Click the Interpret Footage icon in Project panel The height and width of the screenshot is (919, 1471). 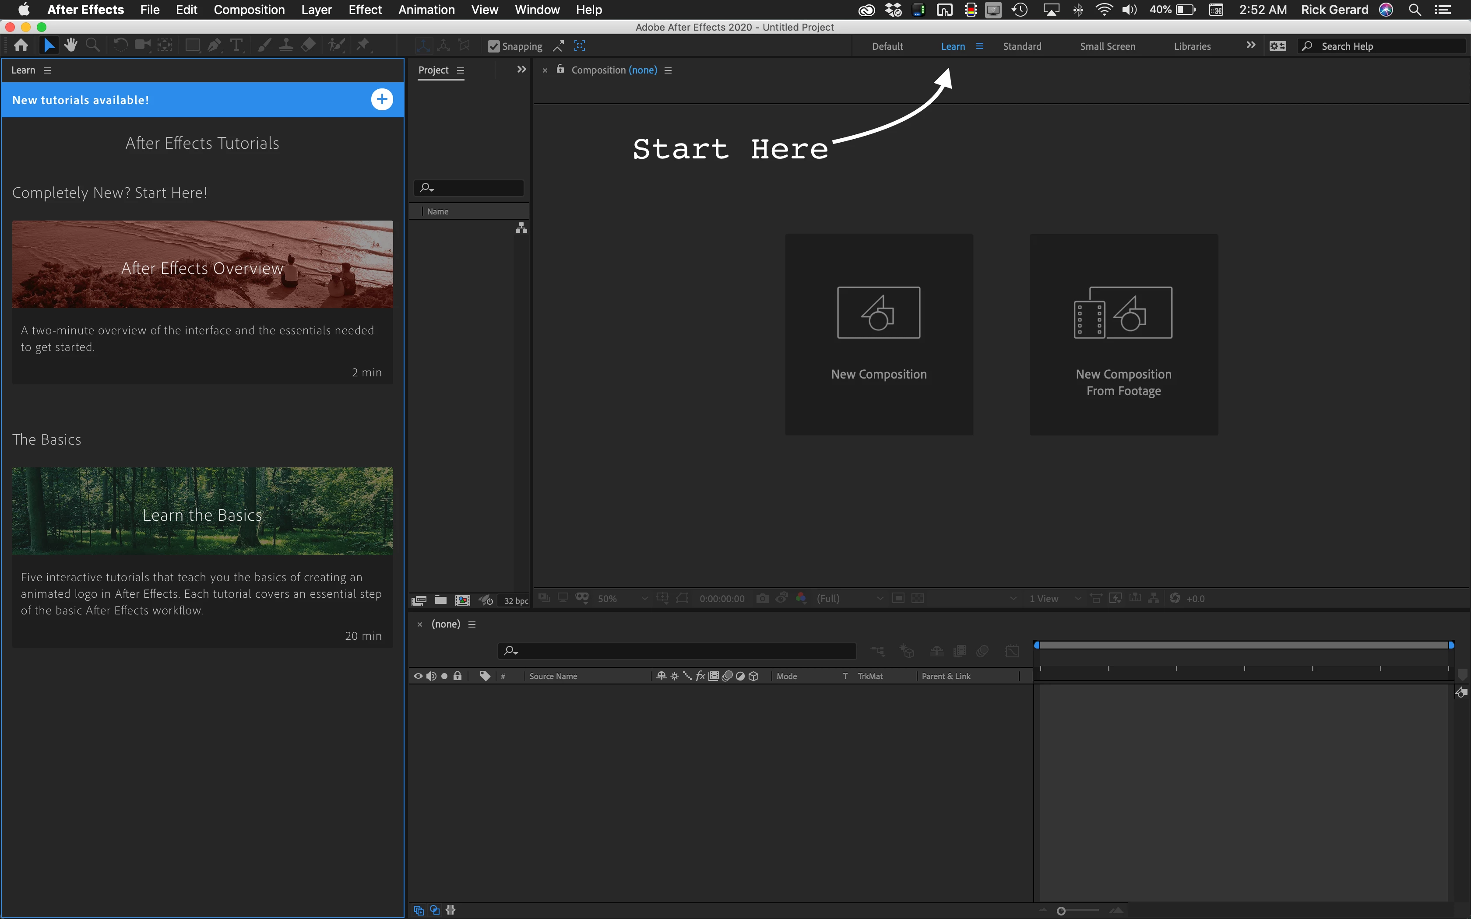click(x=418, y=600)
